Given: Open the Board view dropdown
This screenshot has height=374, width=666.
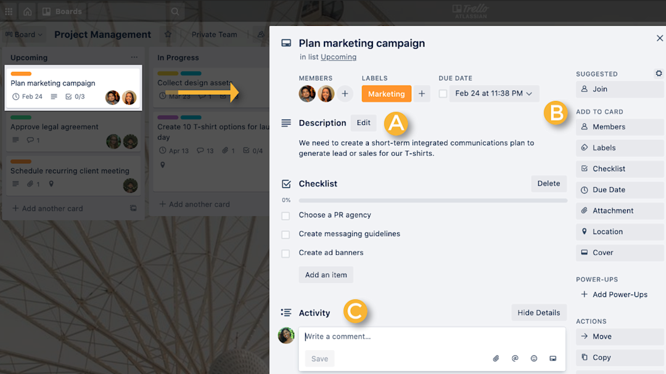Looking at the screenshot, I should pos(23,35).
